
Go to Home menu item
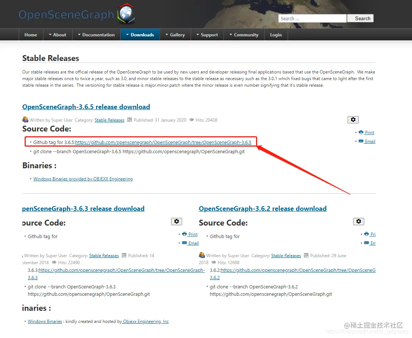coord(31,35)
